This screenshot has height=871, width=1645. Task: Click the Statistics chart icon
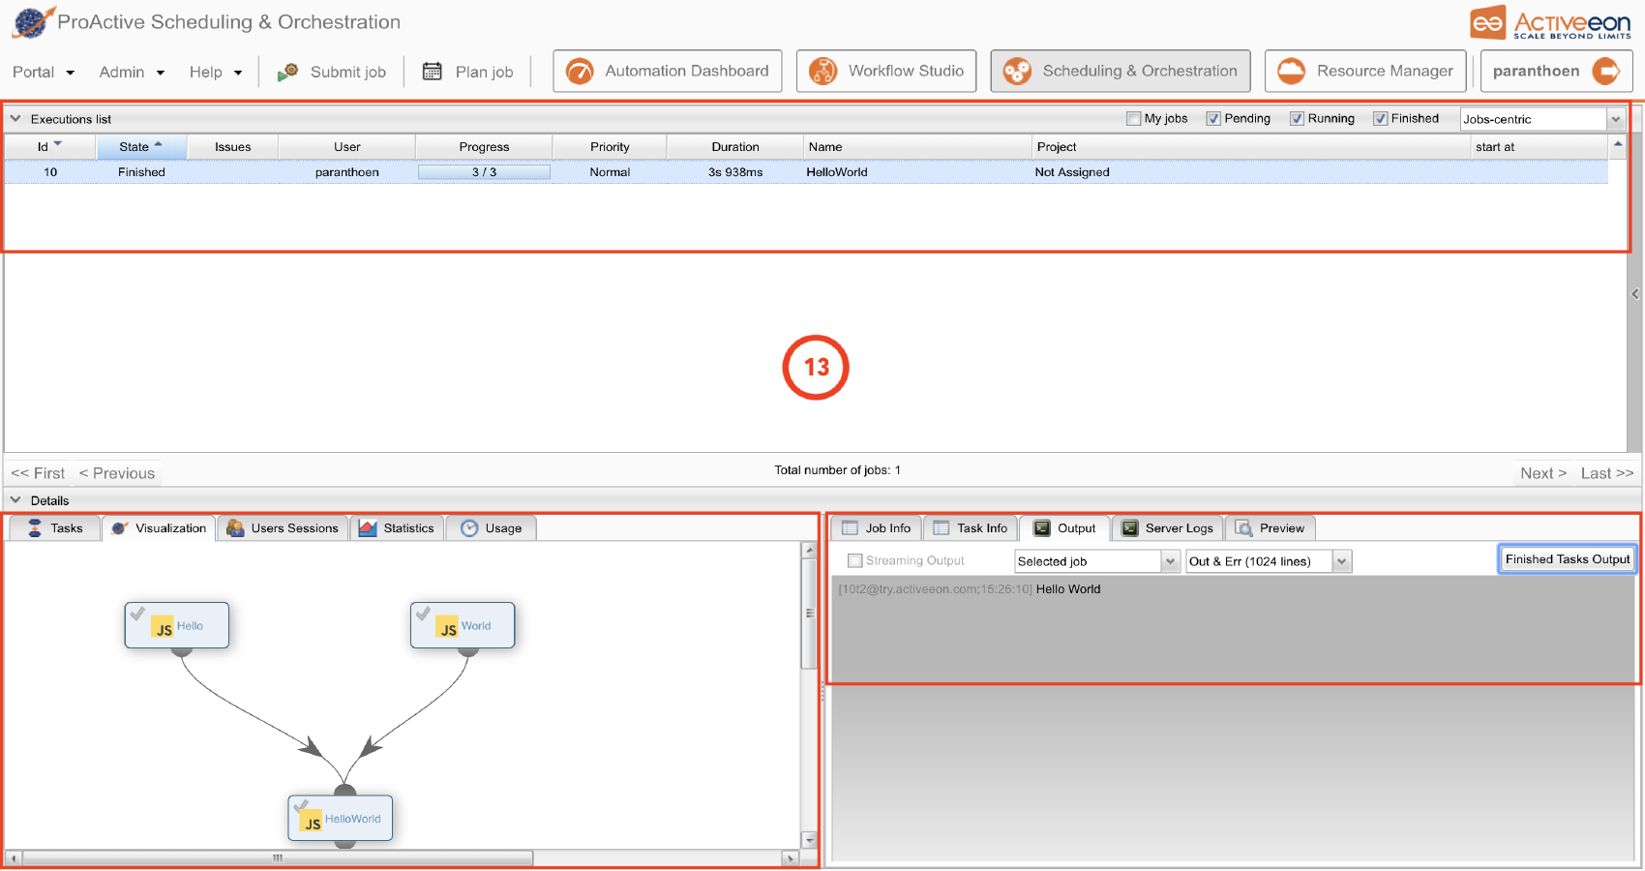[x=368, y=528]
